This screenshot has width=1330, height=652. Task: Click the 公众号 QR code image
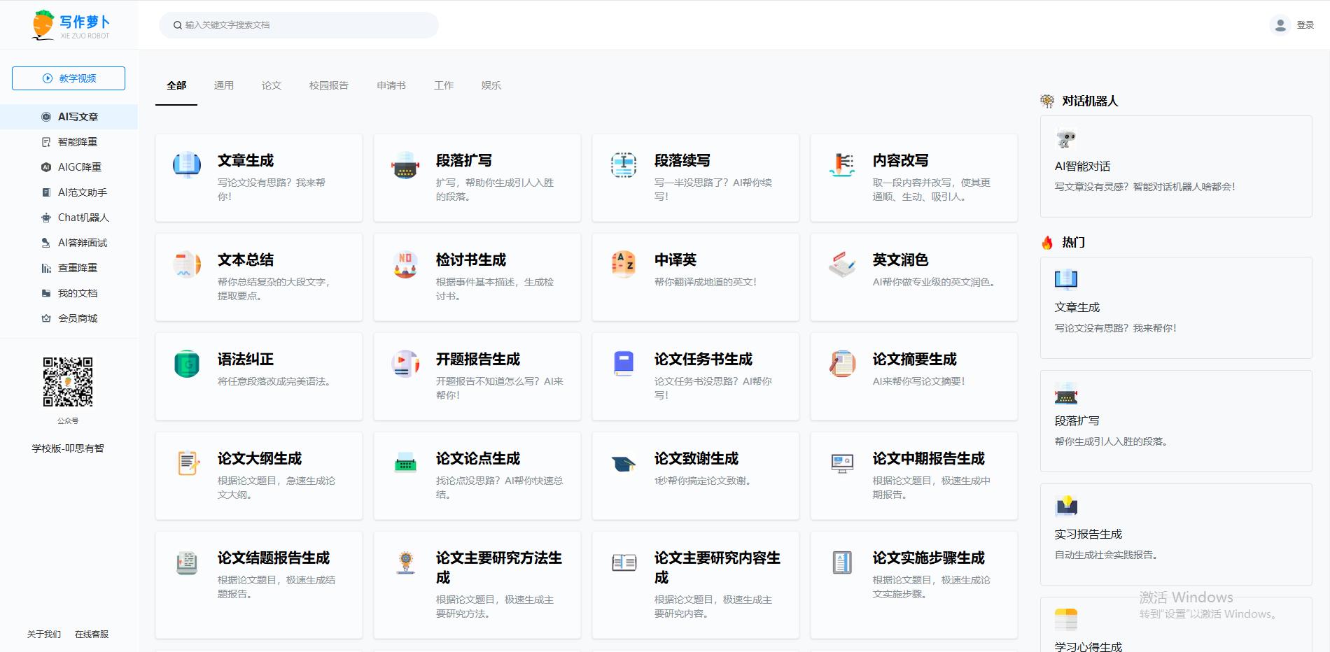(x=68, y=382)
